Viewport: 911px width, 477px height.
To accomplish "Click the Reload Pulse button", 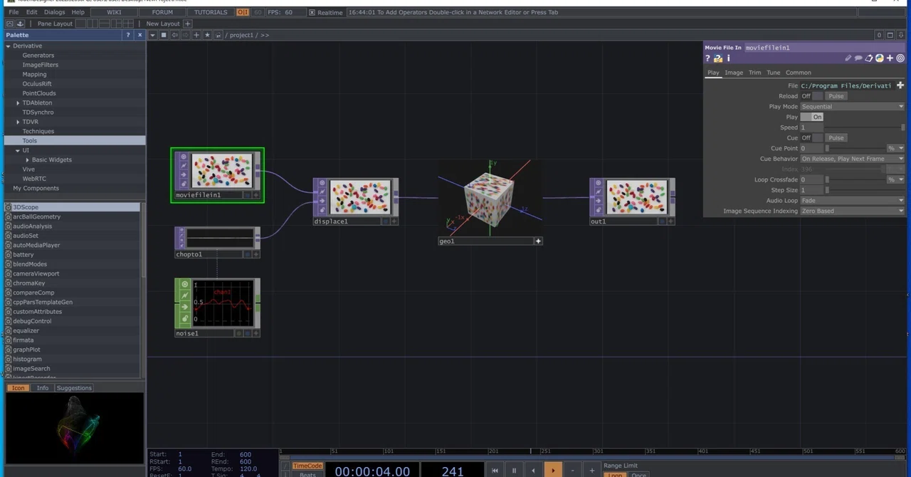I will tap(836, 96).
